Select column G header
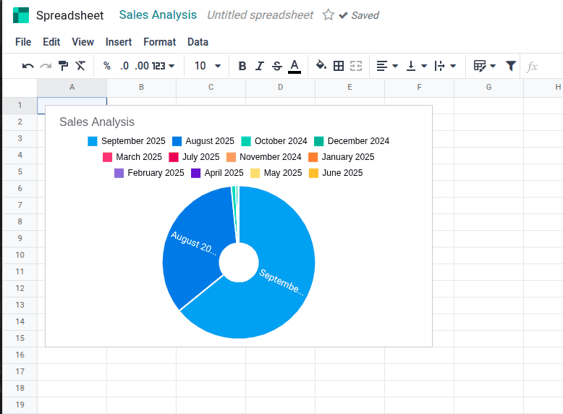 (488, 88)
